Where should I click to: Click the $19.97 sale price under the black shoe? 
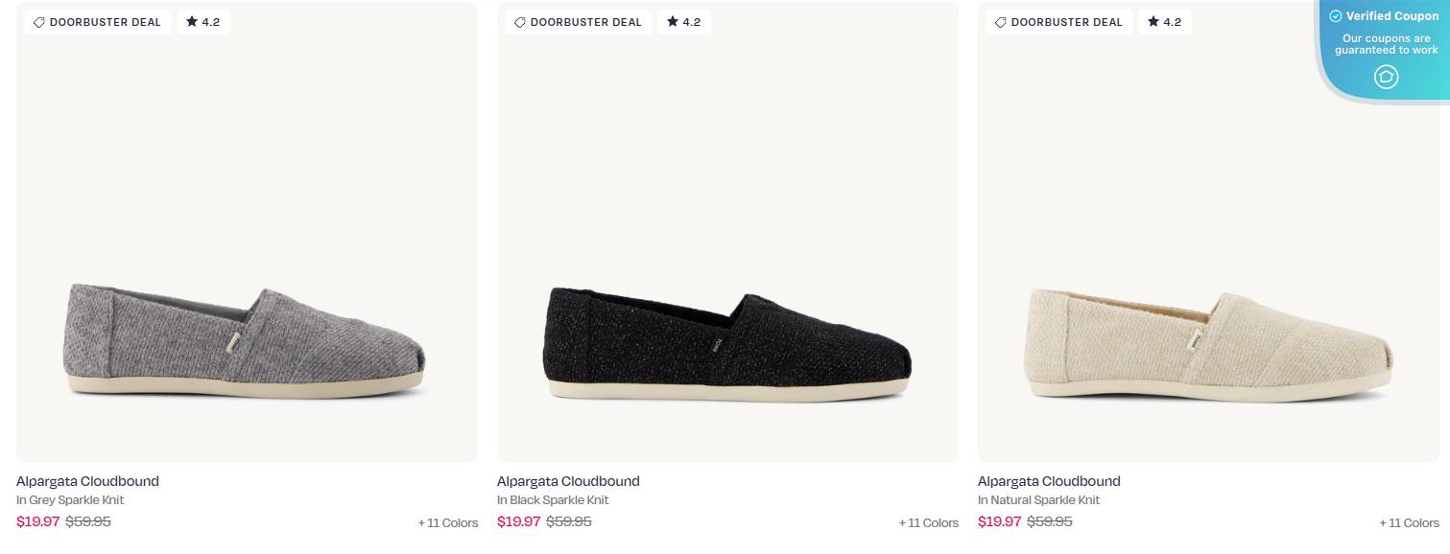click(518, 521)
